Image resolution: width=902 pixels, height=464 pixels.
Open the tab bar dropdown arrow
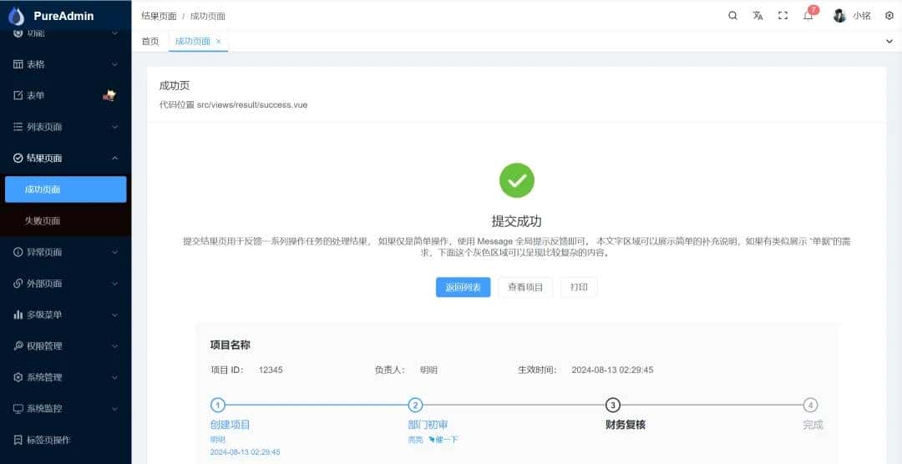point(889,42)
